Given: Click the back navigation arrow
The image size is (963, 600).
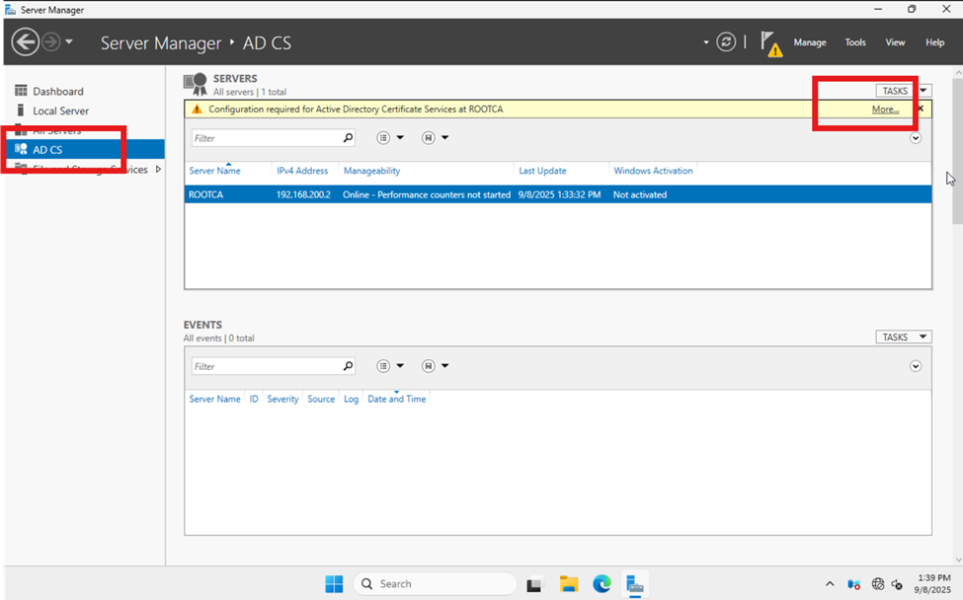Looking at the screenshot, I should pos(26,42).
